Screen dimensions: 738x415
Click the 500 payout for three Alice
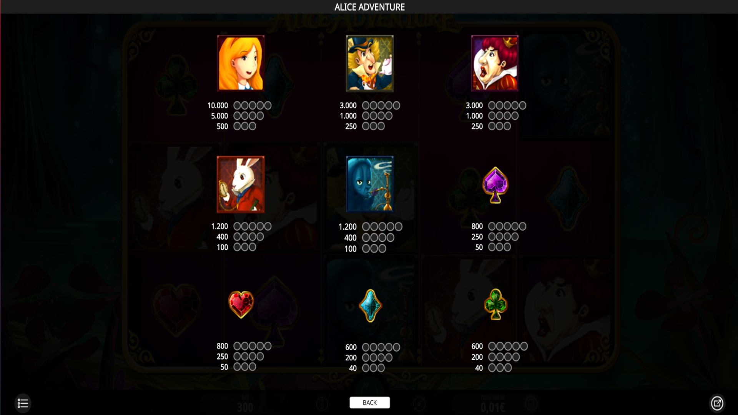tap(222, 126)
